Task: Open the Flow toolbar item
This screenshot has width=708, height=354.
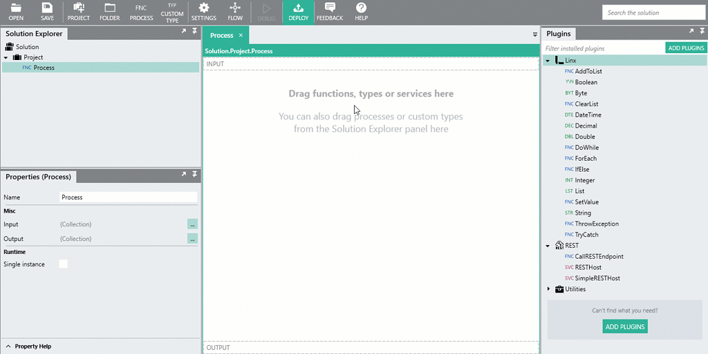Action: [x=235, y=12]
